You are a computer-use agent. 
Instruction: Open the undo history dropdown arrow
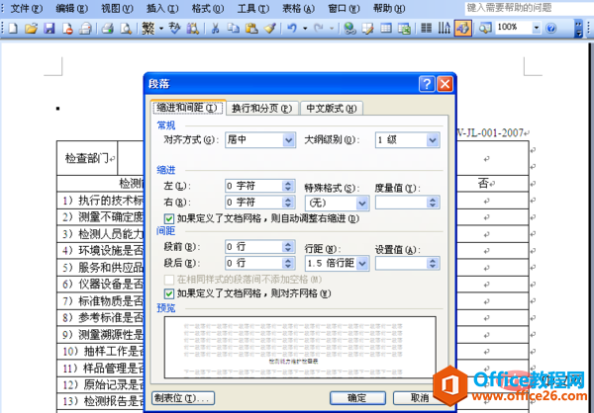coord(305,29)
